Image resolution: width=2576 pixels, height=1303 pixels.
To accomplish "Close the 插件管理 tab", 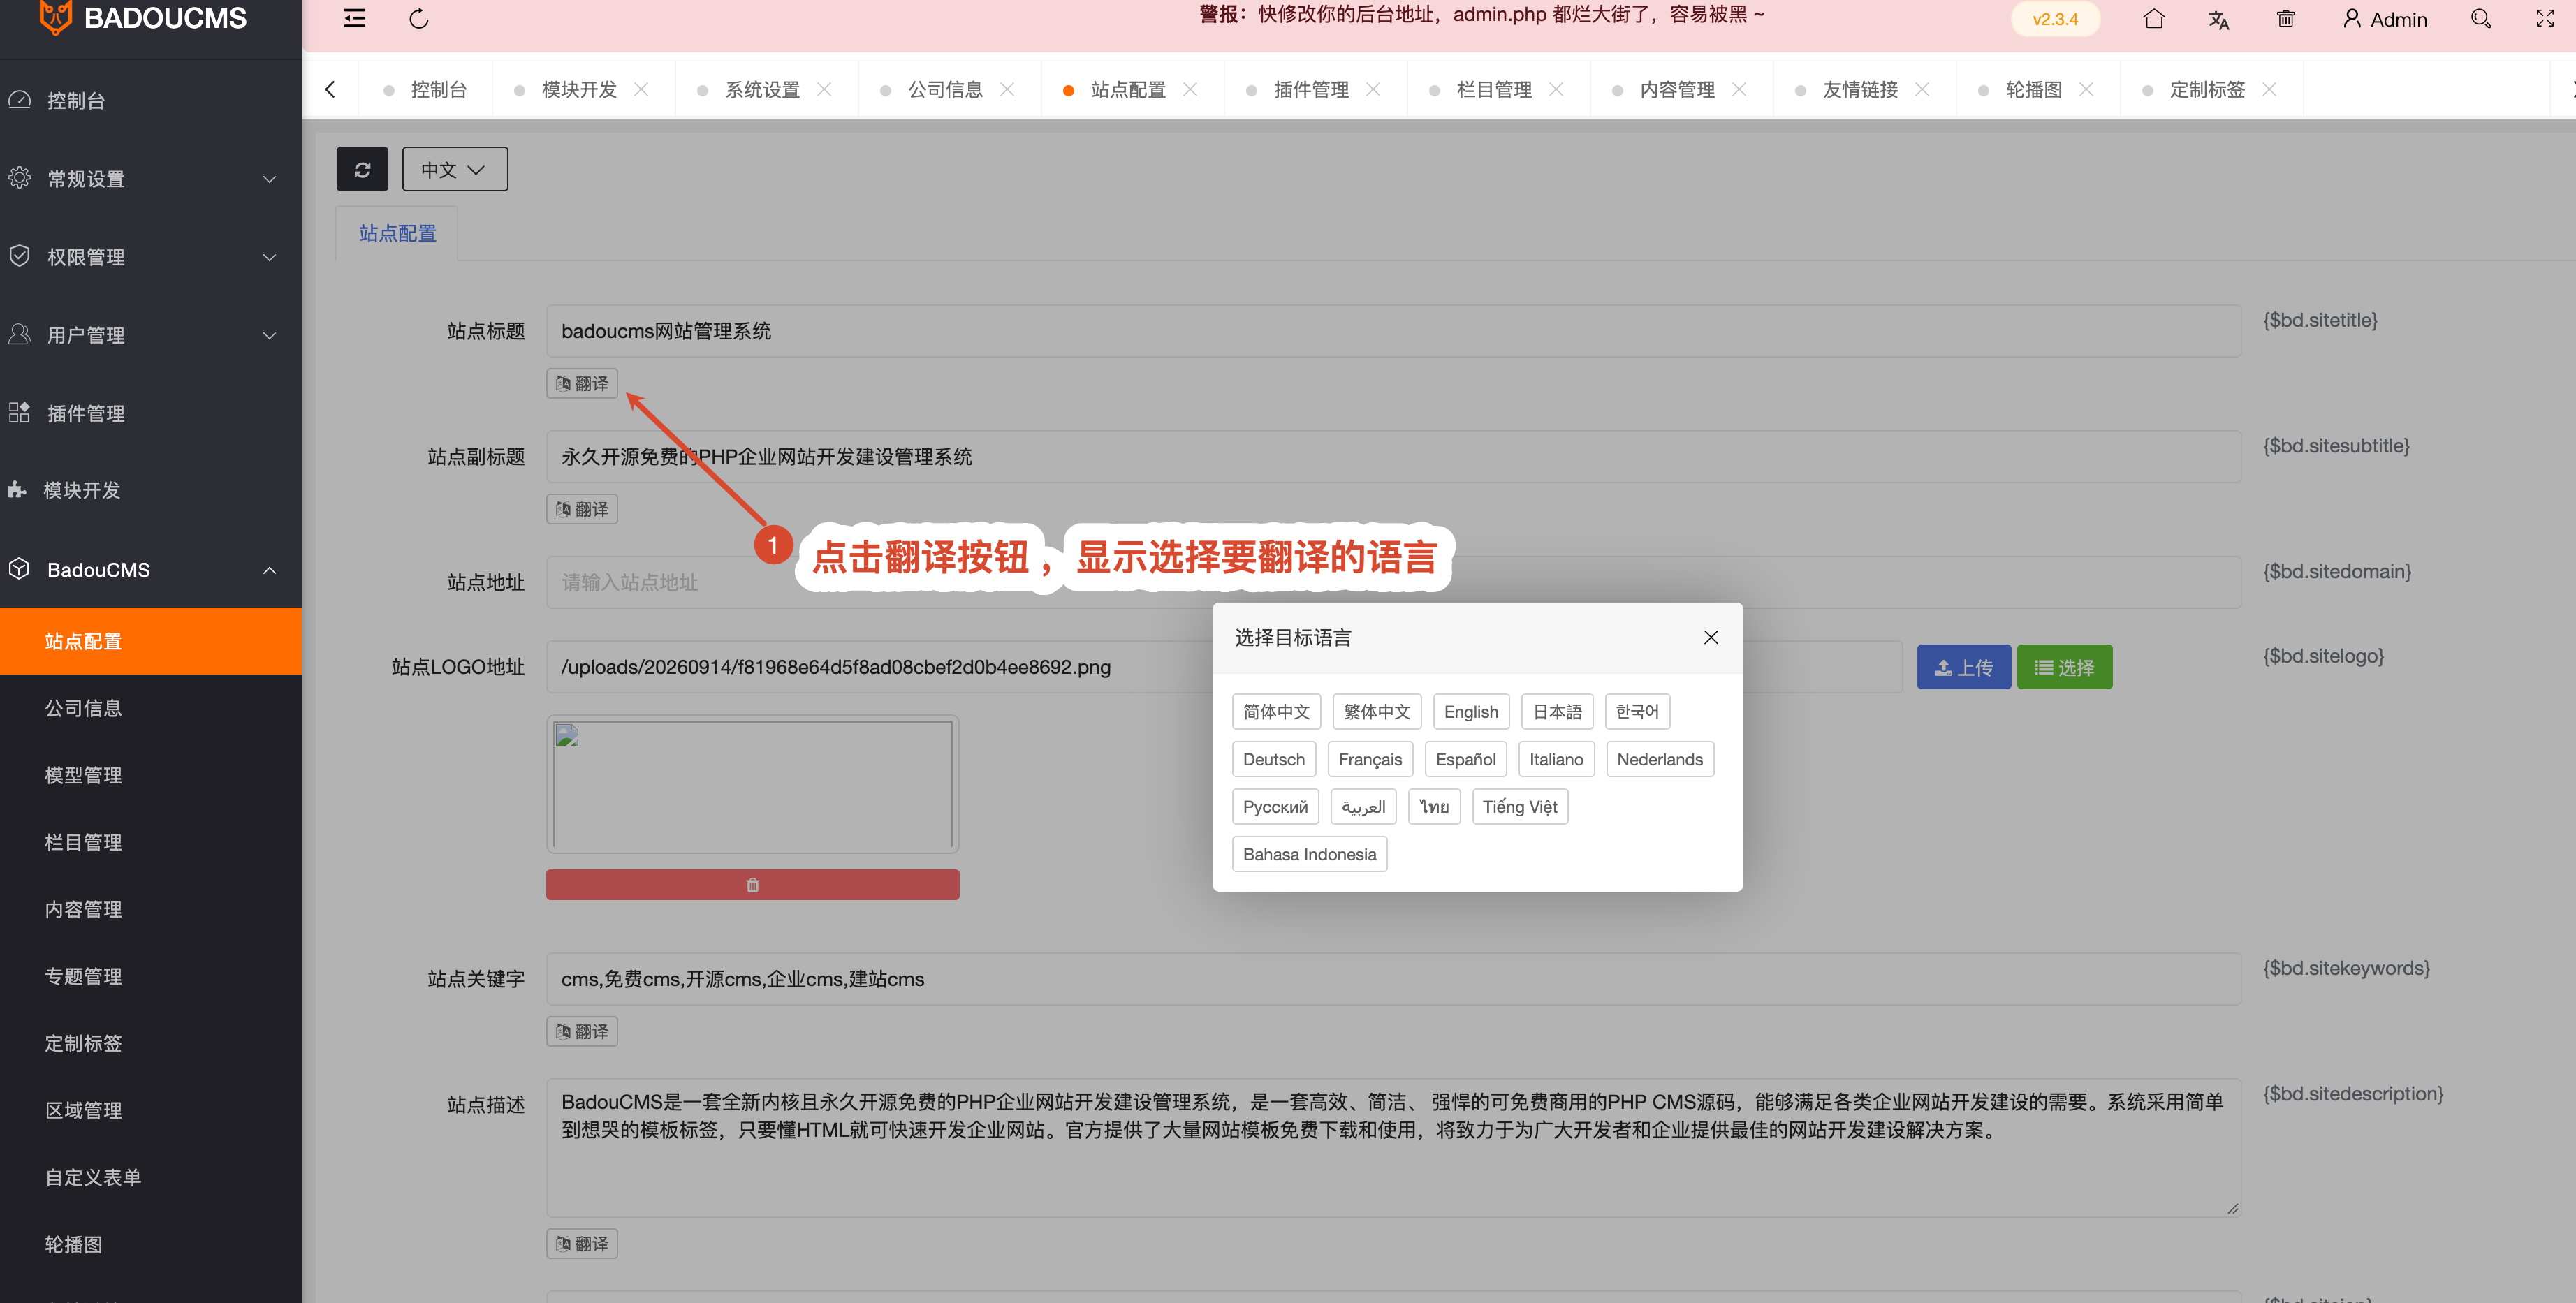I will click(1373, 89).
